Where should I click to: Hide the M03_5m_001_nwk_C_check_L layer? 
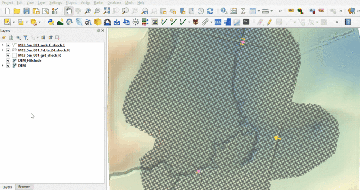click(x=9, y=45)
